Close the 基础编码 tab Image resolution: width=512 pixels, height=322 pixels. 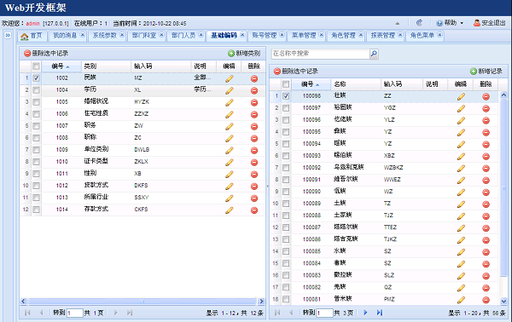[242, 35]
